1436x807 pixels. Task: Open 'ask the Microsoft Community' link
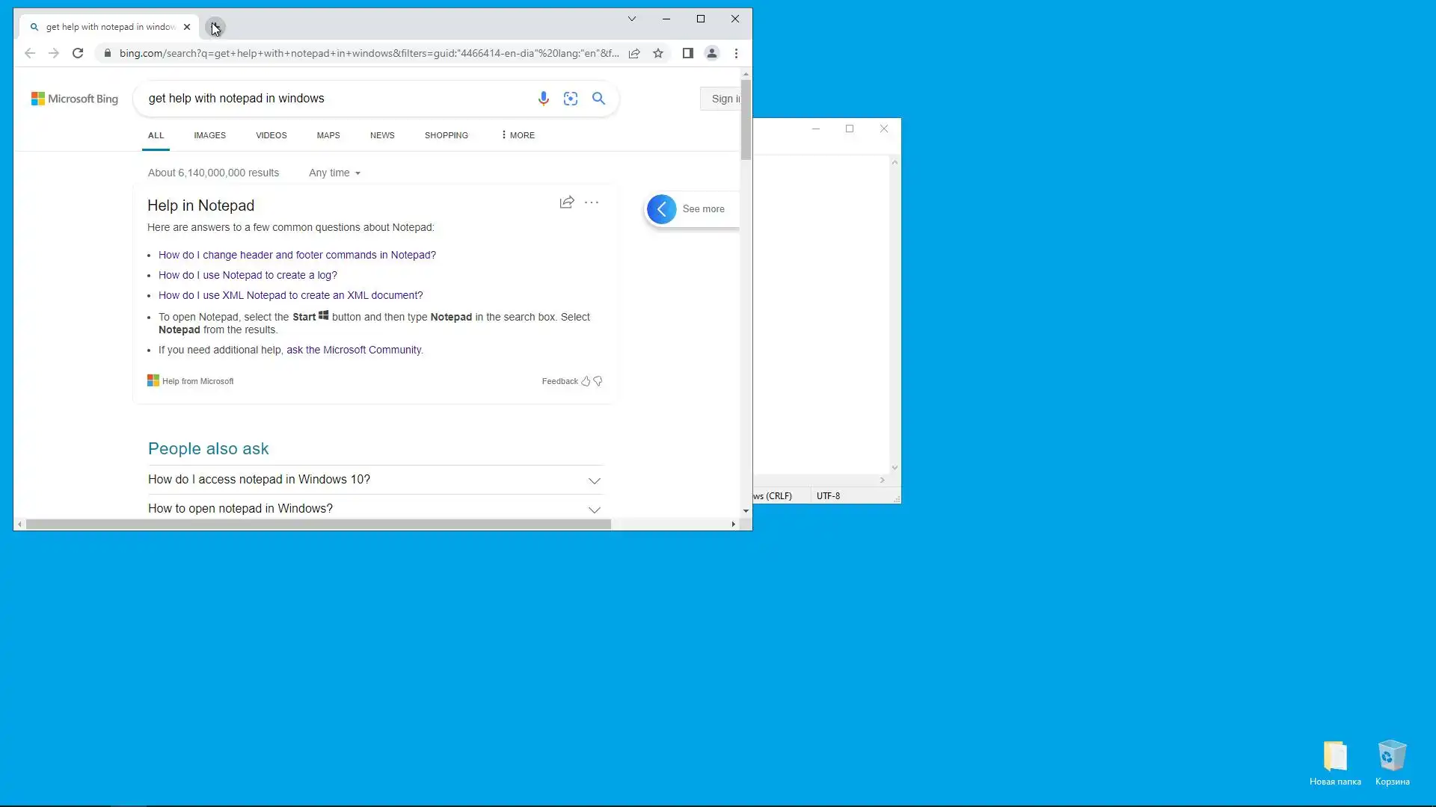pyautogui.click(x=354, y=350)
